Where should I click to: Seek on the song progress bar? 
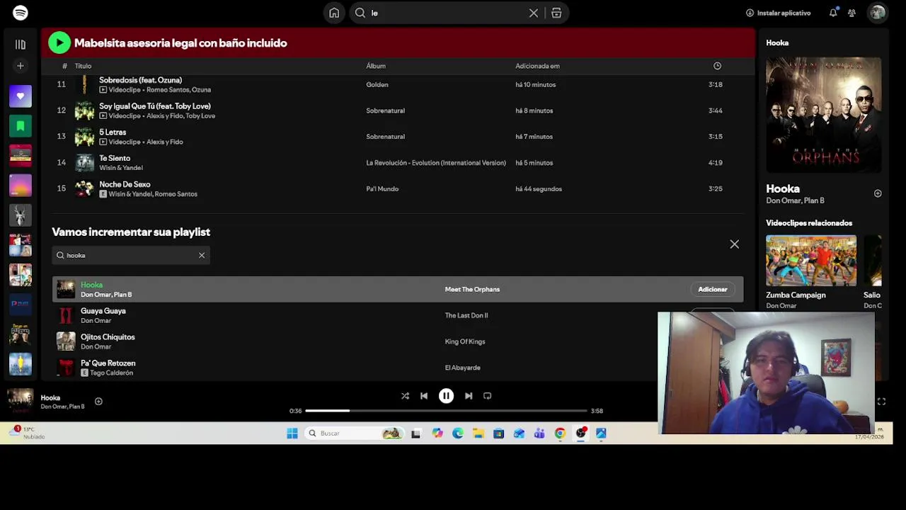(446, 411)
